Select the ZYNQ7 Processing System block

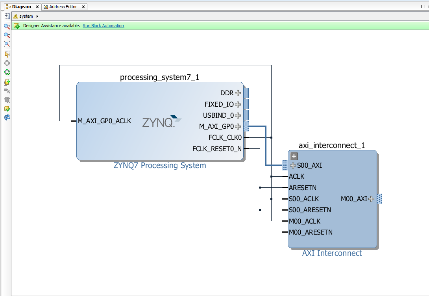coord(118,142)
